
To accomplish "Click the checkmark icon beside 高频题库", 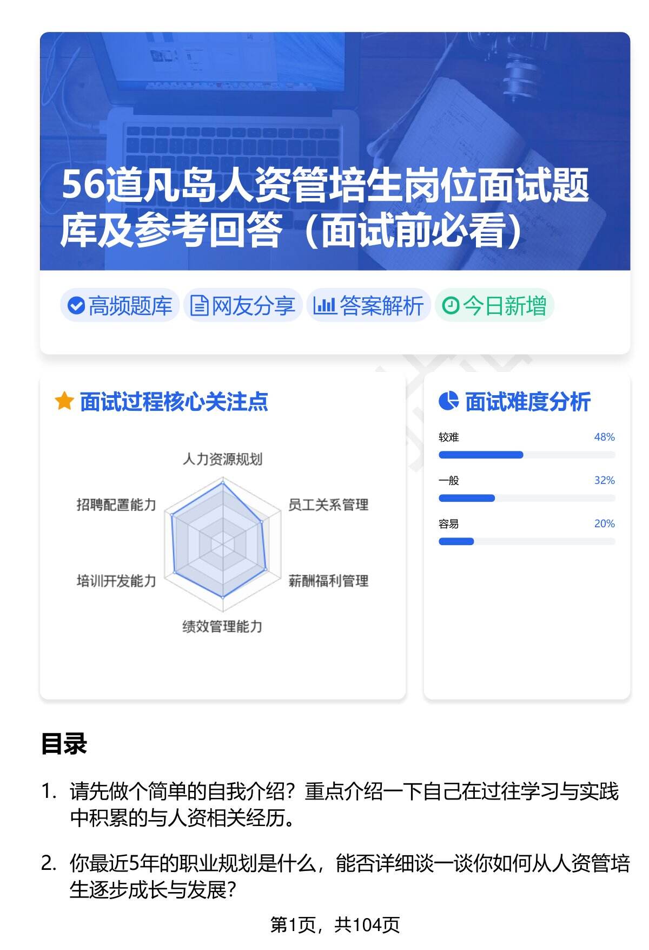I will point(76,306).
